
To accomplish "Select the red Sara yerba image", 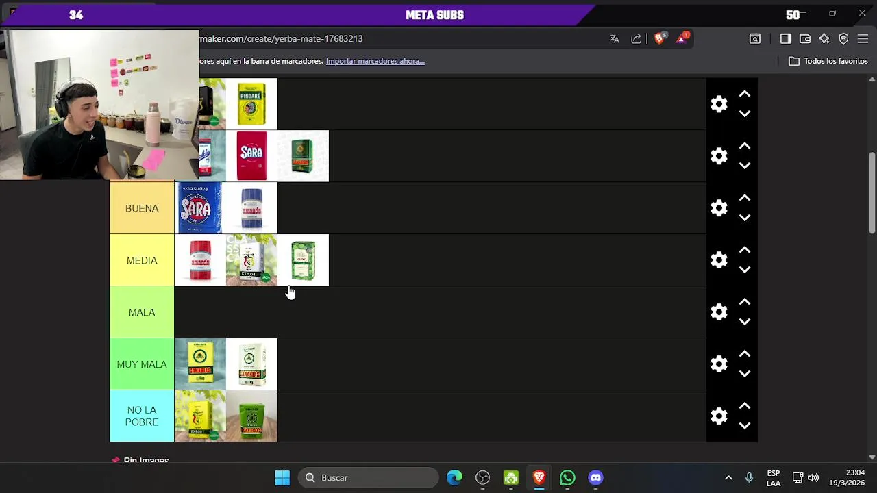I will [251, 156].
